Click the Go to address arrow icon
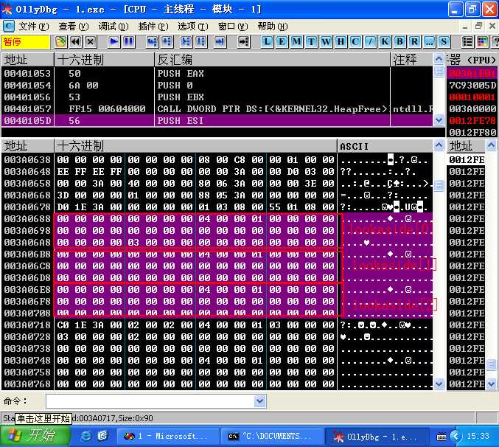The image size is (499, 447). pyautogui.click(x=244, y=42)
